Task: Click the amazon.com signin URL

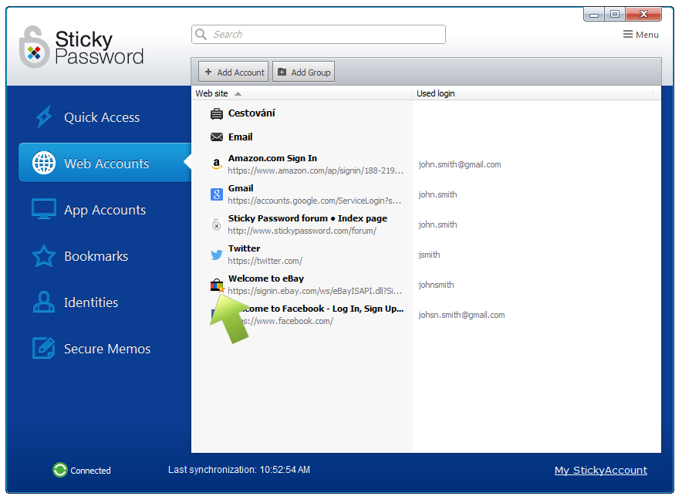Action: pyautogui.click(x=316, y=170)
